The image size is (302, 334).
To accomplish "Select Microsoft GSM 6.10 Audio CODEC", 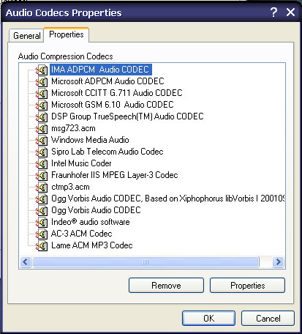I will tap(113, 105).
